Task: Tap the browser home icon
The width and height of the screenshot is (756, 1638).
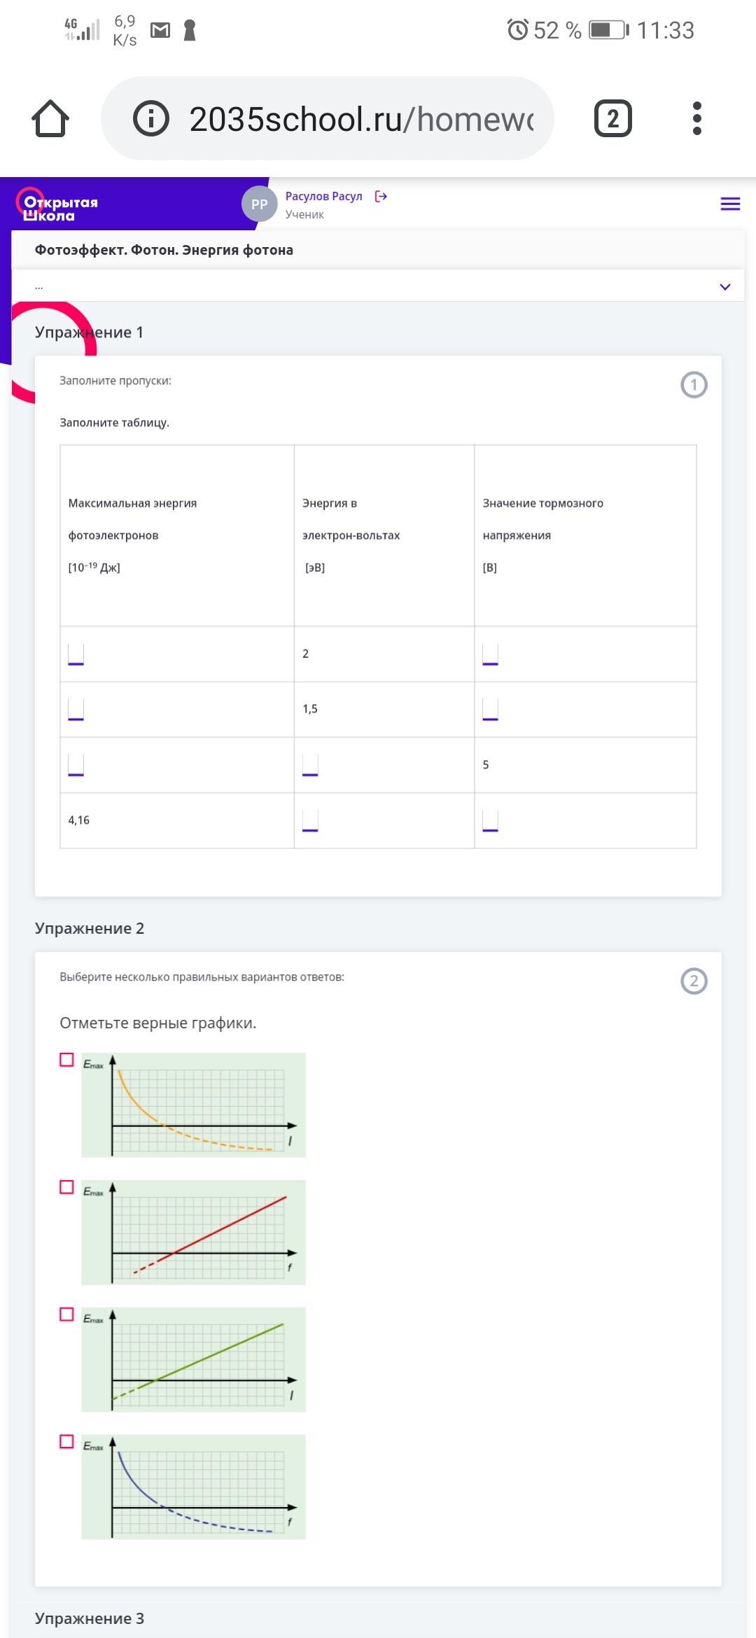Action: point(50,118)
